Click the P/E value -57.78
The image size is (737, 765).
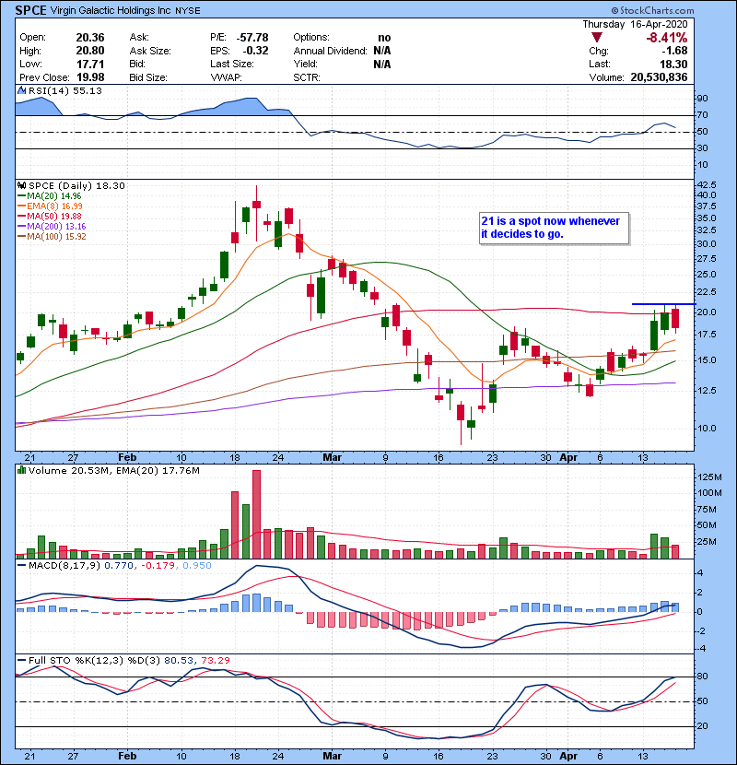click(x=252, y=38)
